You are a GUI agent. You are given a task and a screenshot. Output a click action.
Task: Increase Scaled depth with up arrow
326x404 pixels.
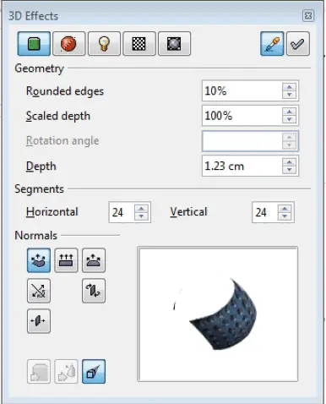(290, 112)
